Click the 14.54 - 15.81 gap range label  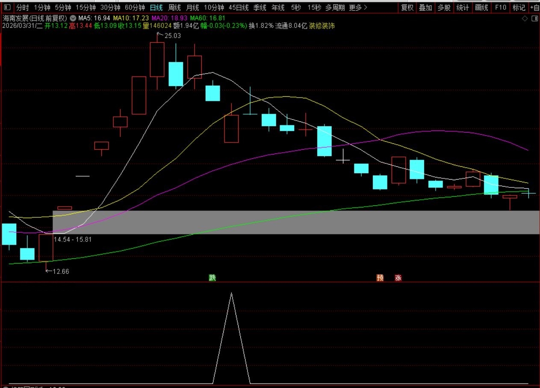(72, 239)
